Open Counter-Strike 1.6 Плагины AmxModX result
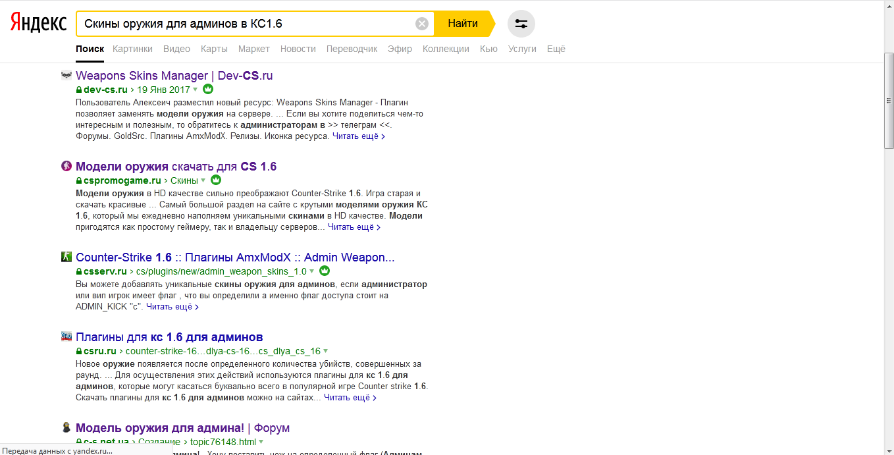This screenshot has width=894, height=455. [235, 257]
